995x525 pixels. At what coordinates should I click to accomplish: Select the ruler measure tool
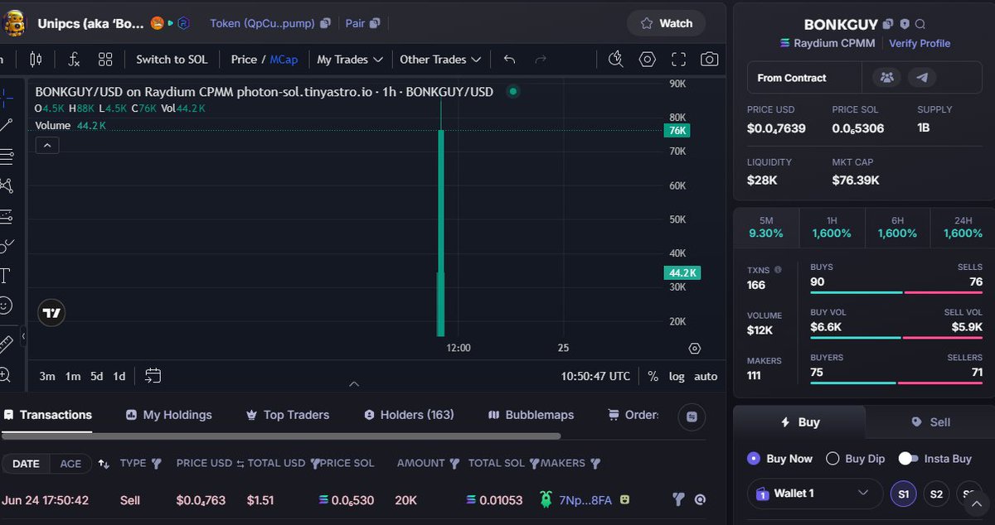tap(5, 343)
